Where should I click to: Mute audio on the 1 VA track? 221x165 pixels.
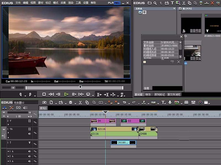[x=30, y=134]
